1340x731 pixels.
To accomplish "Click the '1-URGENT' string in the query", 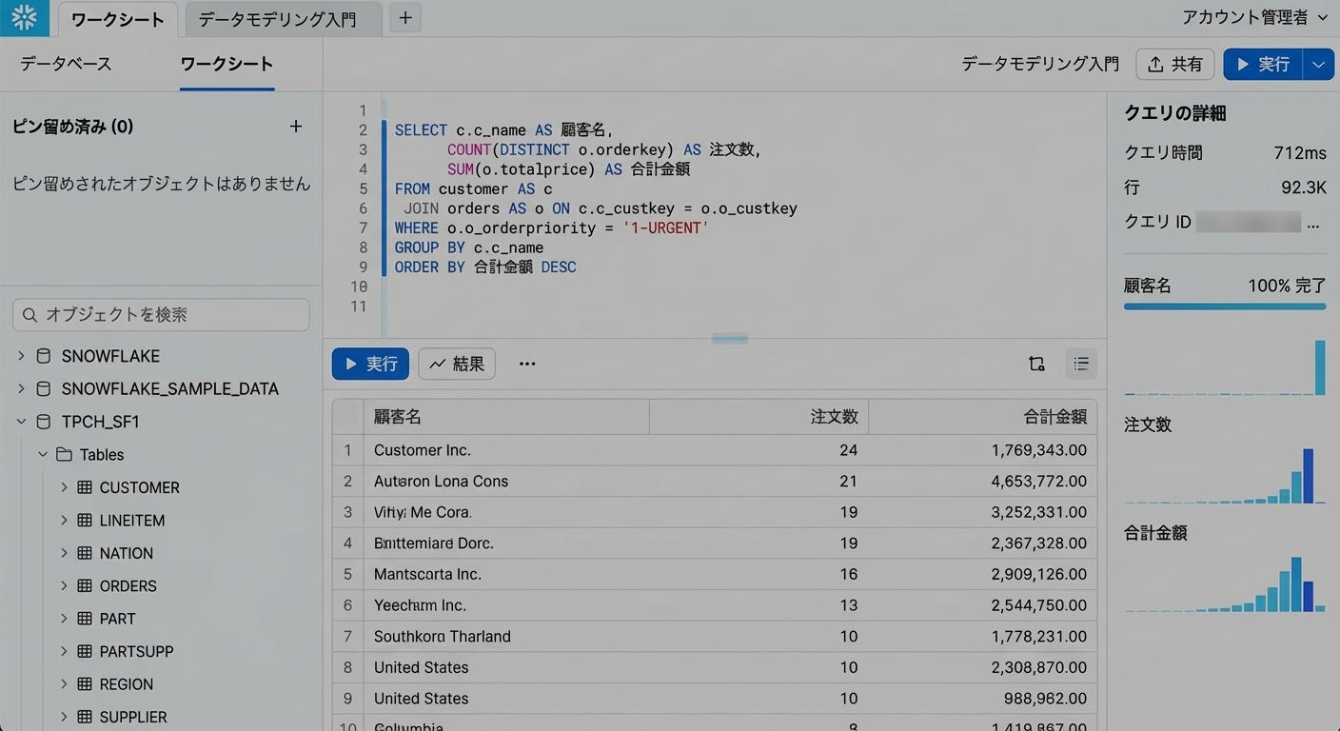I will click(665, 228).
